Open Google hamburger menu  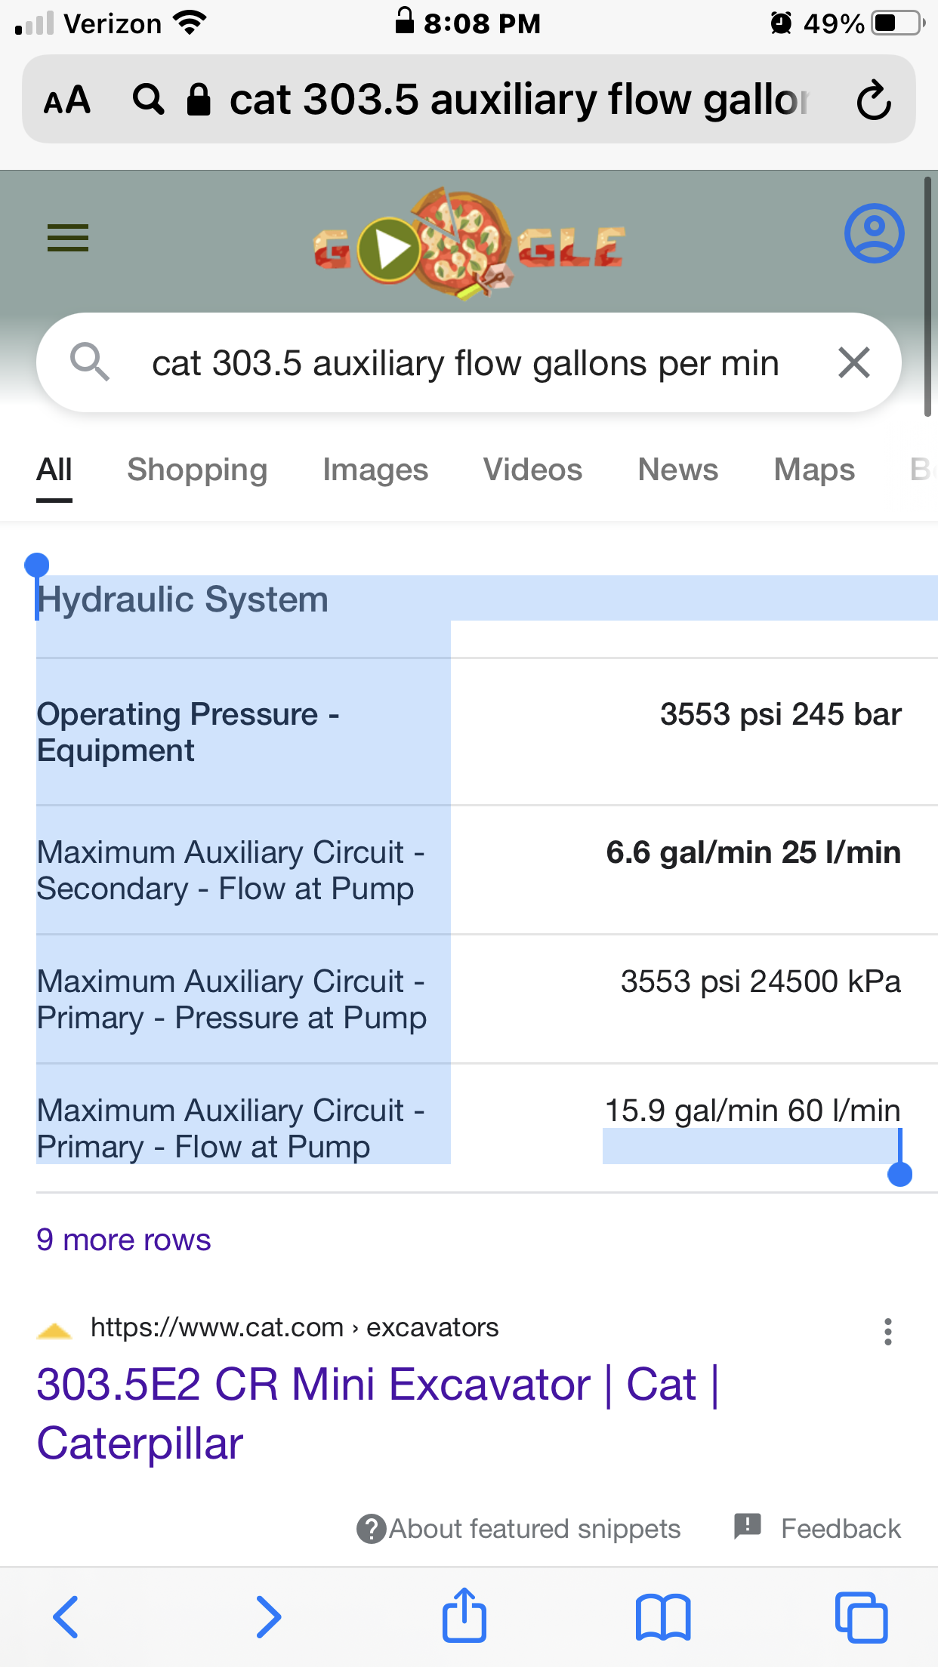pyautogui.click(x=68, y=238)
